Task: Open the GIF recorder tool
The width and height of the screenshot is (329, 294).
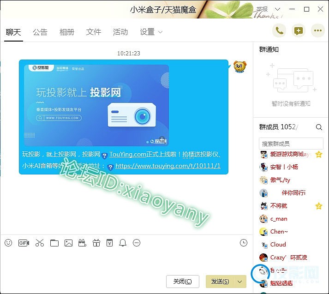Action: [24, 243]
